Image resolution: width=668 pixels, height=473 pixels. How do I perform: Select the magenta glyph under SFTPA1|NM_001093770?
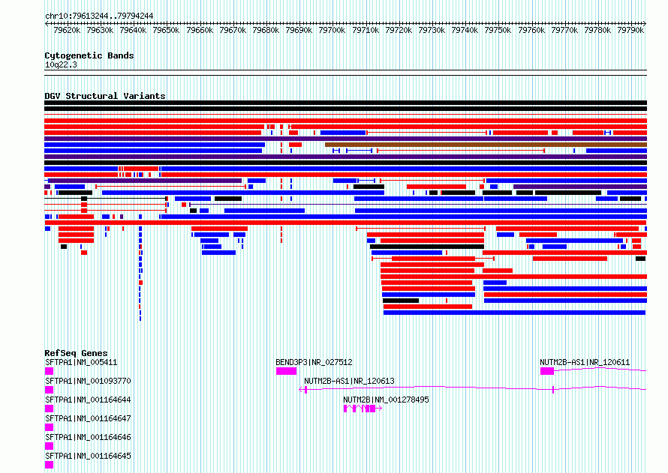[x=49, y=390]
